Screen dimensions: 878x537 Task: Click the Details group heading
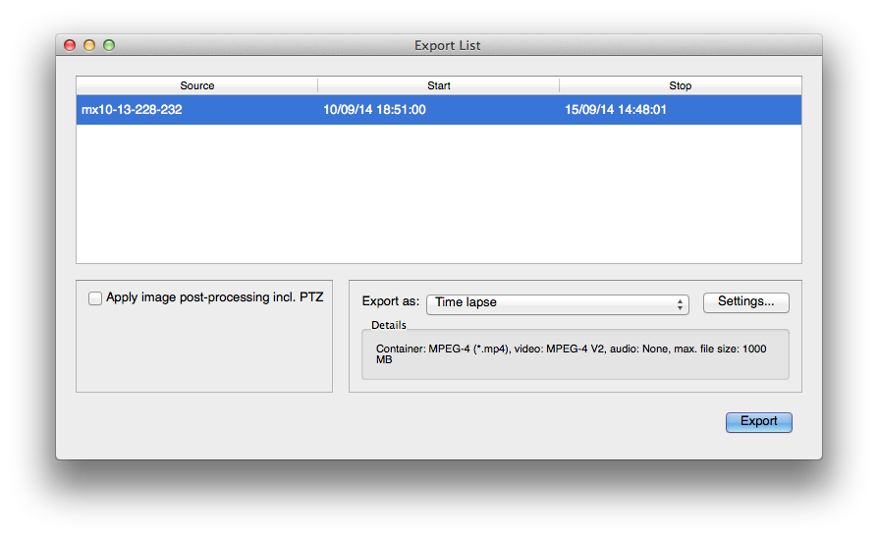pyautogui.click(x=389, y=325)
